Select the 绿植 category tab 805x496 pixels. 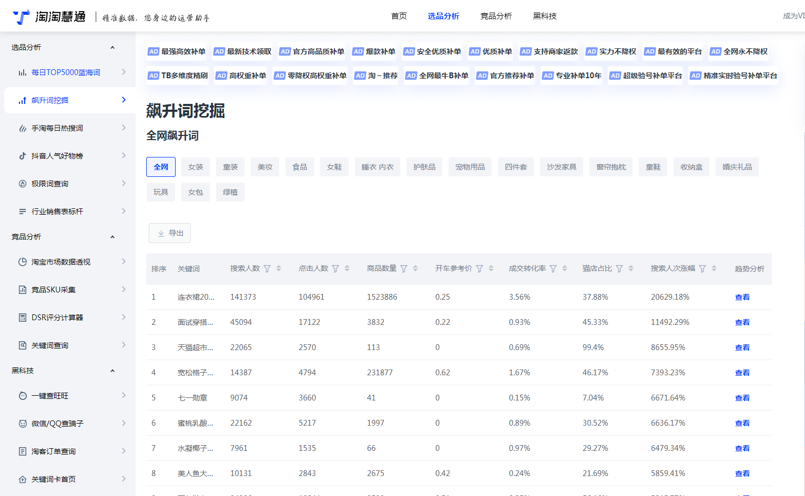tap(230, 192)
